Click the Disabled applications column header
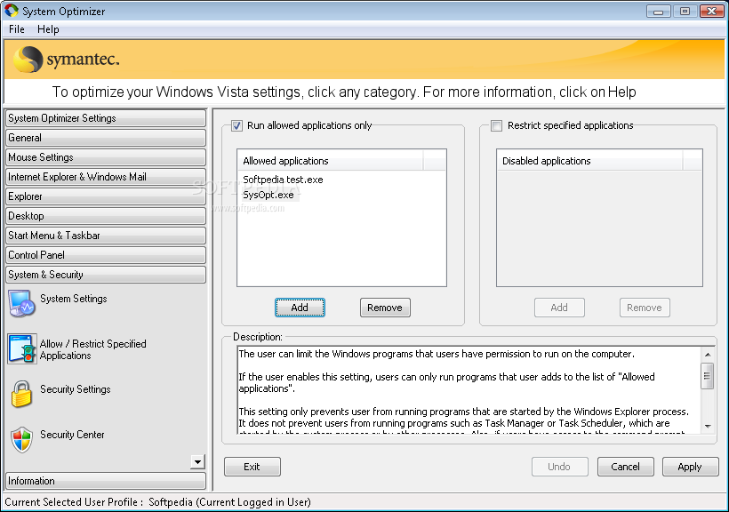The image size is (729, 512). coord(590,161)
